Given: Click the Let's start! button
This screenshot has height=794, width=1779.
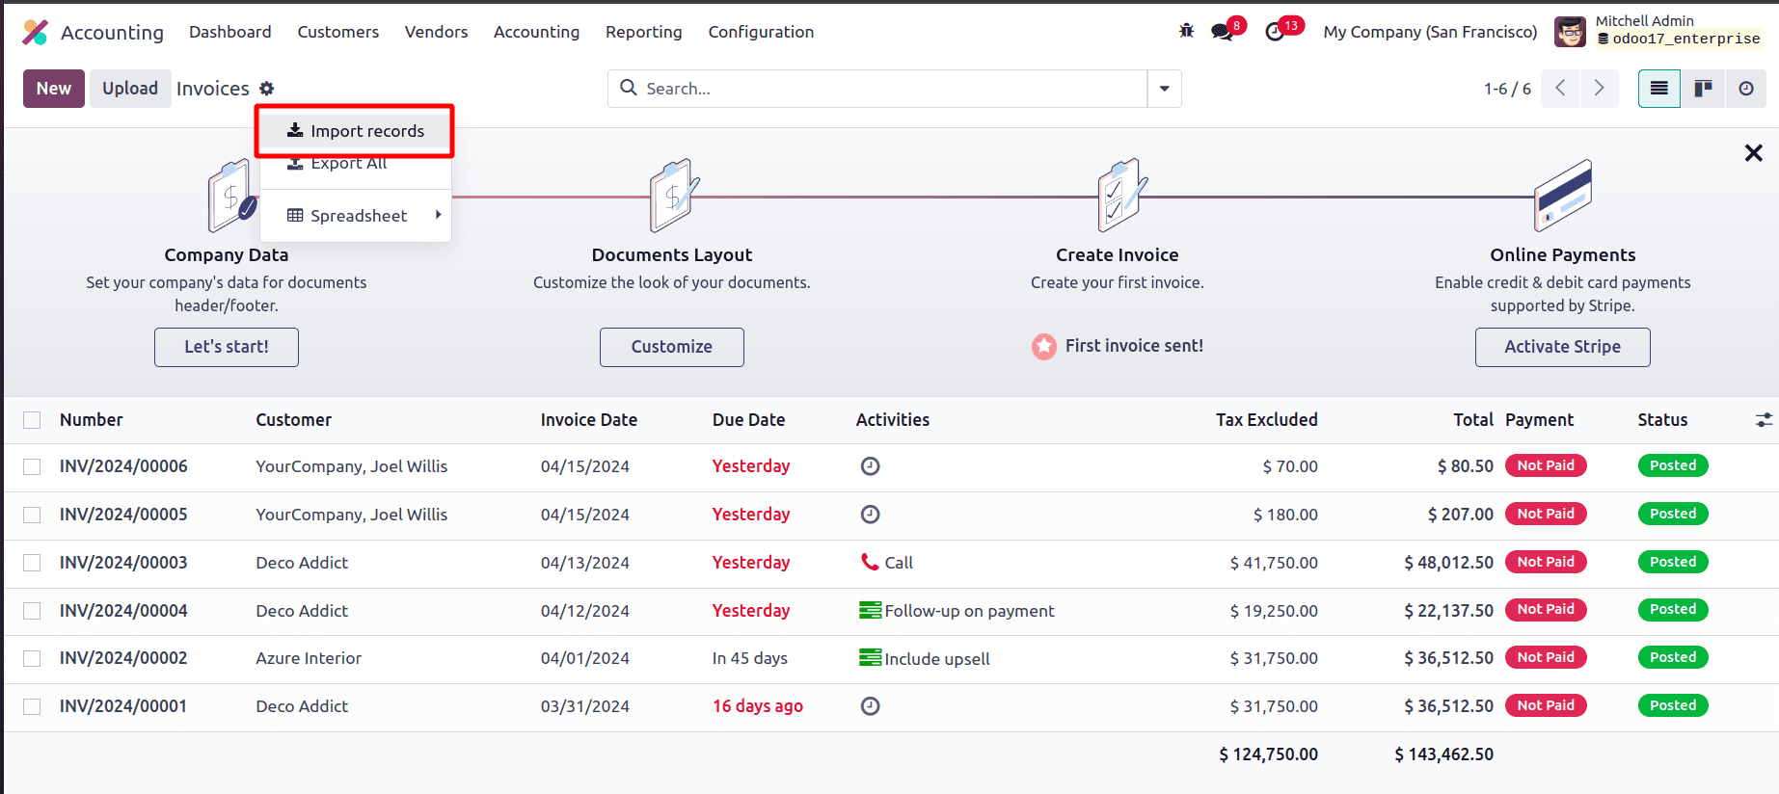Looking at the screenshot, I should click(227, 347).
